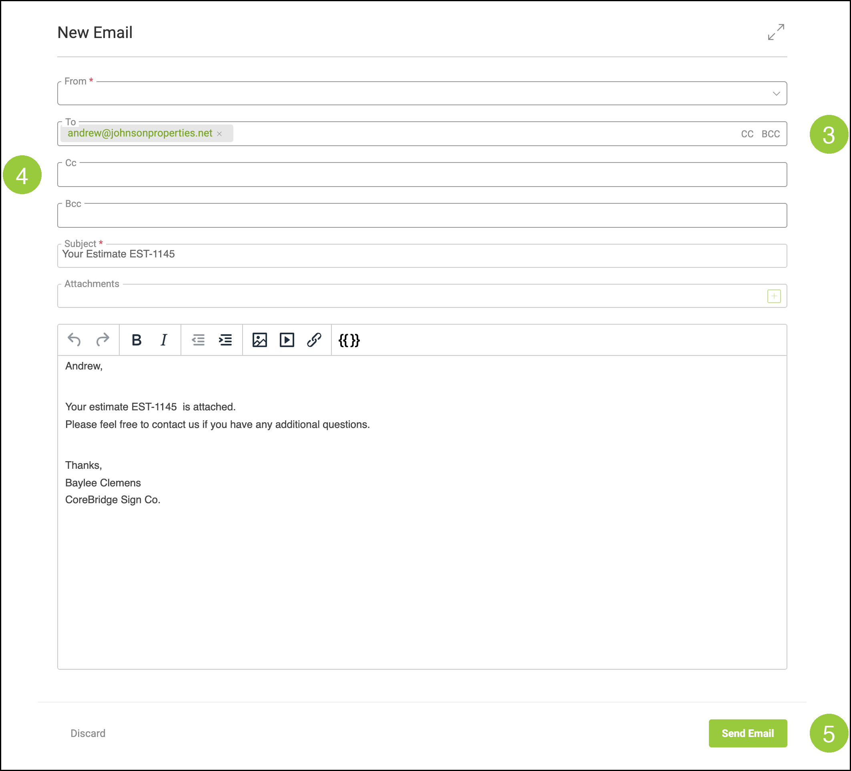
Task: Decrease indent of the paragraph
Action: click(x=198, y=340)
